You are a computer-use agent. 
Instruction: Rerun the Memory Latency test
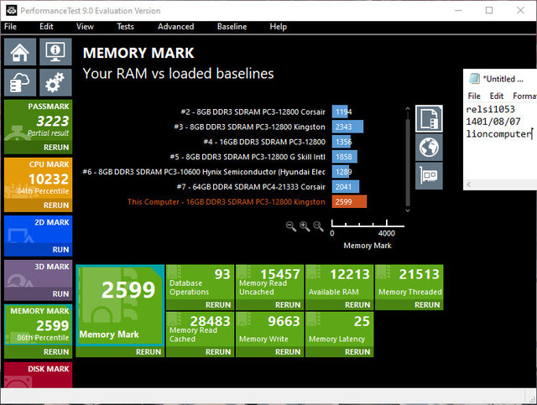coord(357,352)
